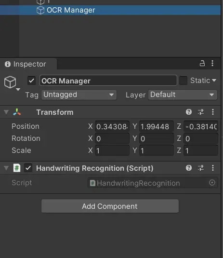Image resolution: width=223 pixels, height=258 pixels.
Task: Open the Transform help reference icon
Action: coord(189,112)
